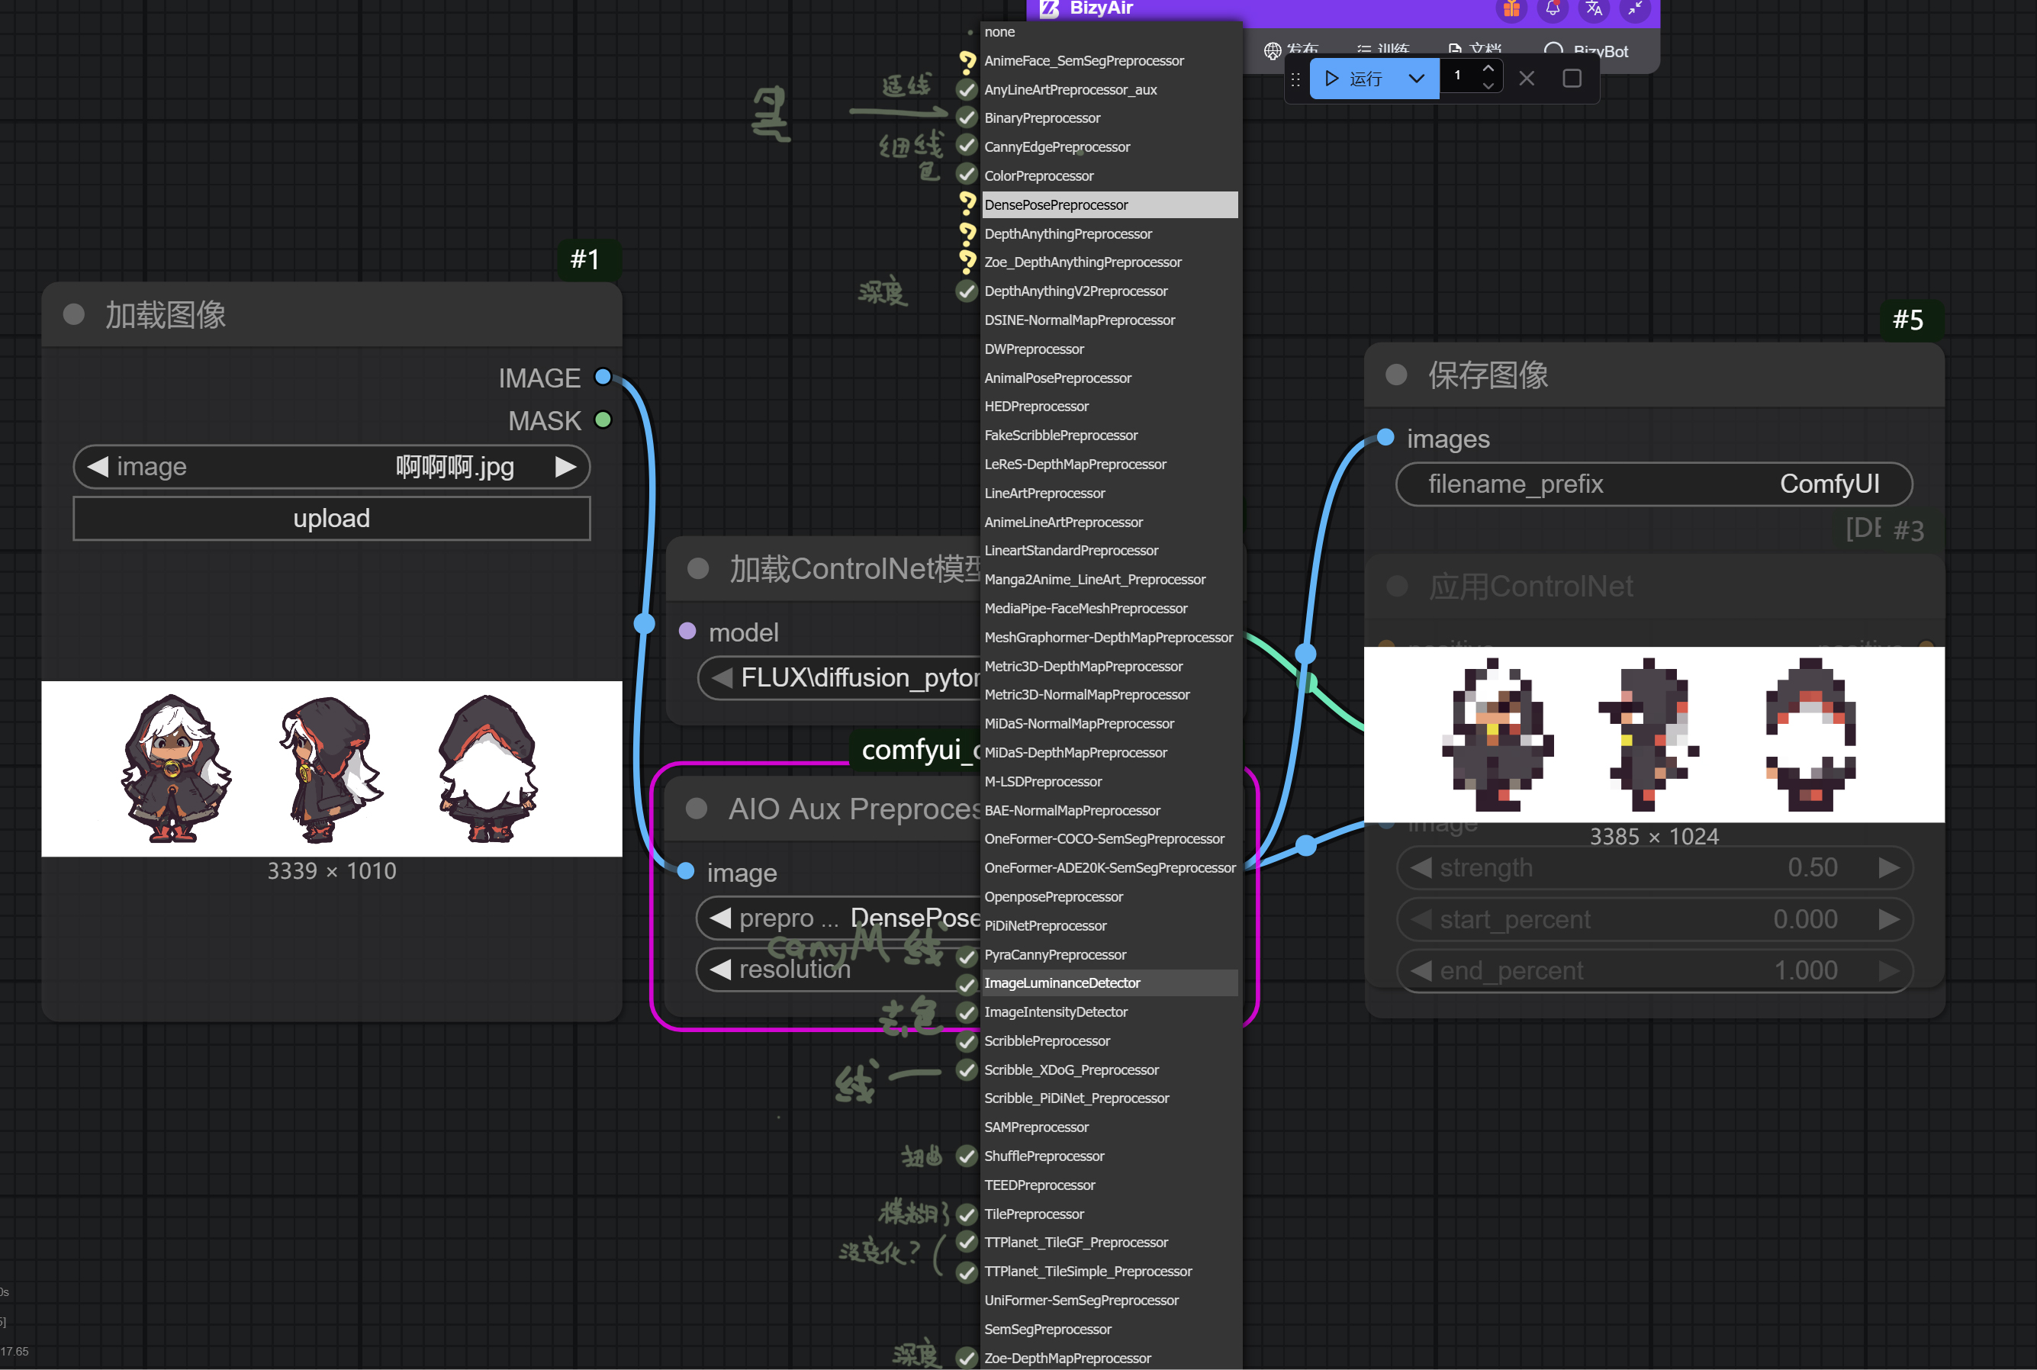The width and height of the screenshot is (2037, 1370).
Task: Grab the dotted drag handle of run toolbar
Action: click(1296, 79)
